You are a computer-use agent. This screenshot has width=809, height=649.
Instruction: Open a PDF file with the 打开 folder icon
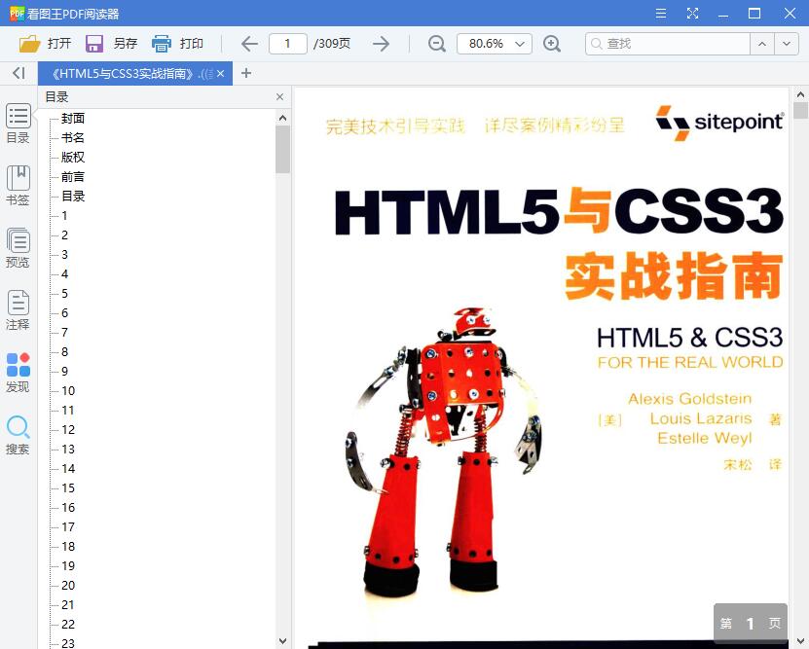tap(30, 44)
